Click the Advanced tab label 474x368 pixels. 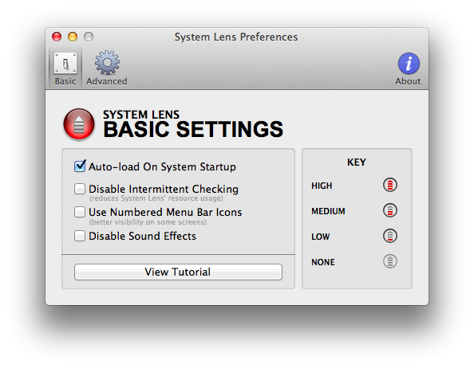pyautogui.click(x=106, y=81)
